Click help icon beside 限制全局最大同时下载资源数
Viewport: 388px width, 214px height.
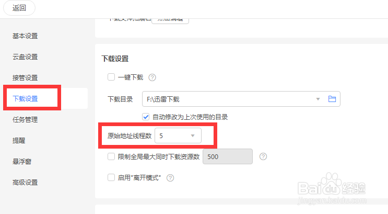(263, 156)
